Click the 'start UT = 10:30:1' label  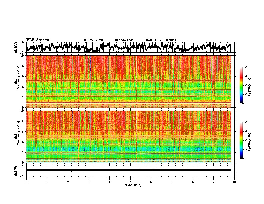[161, 40]
